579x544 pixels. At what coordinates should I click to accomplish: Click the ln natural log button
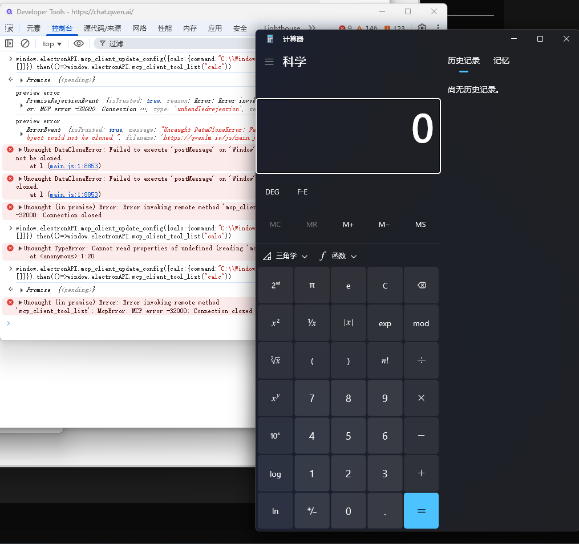(x=276, y=511)
